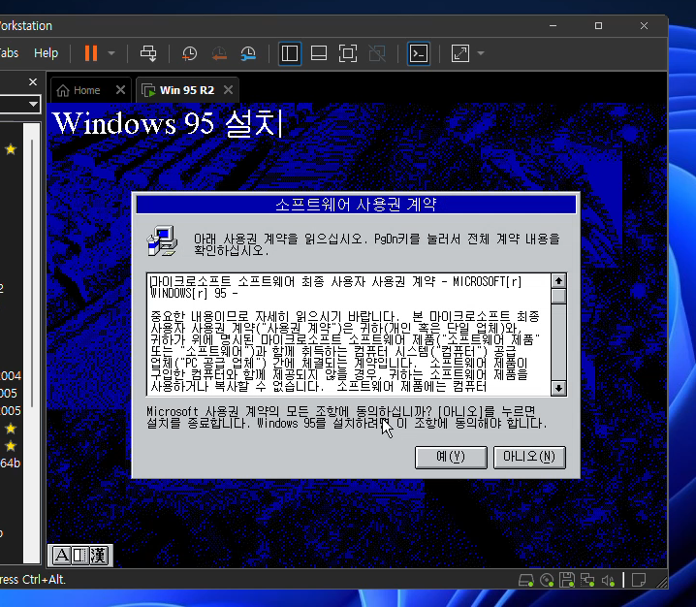This screenshot has height=607, width=696.
Task: Open power options dropdown beside pause button
Action: pos(111,53)
